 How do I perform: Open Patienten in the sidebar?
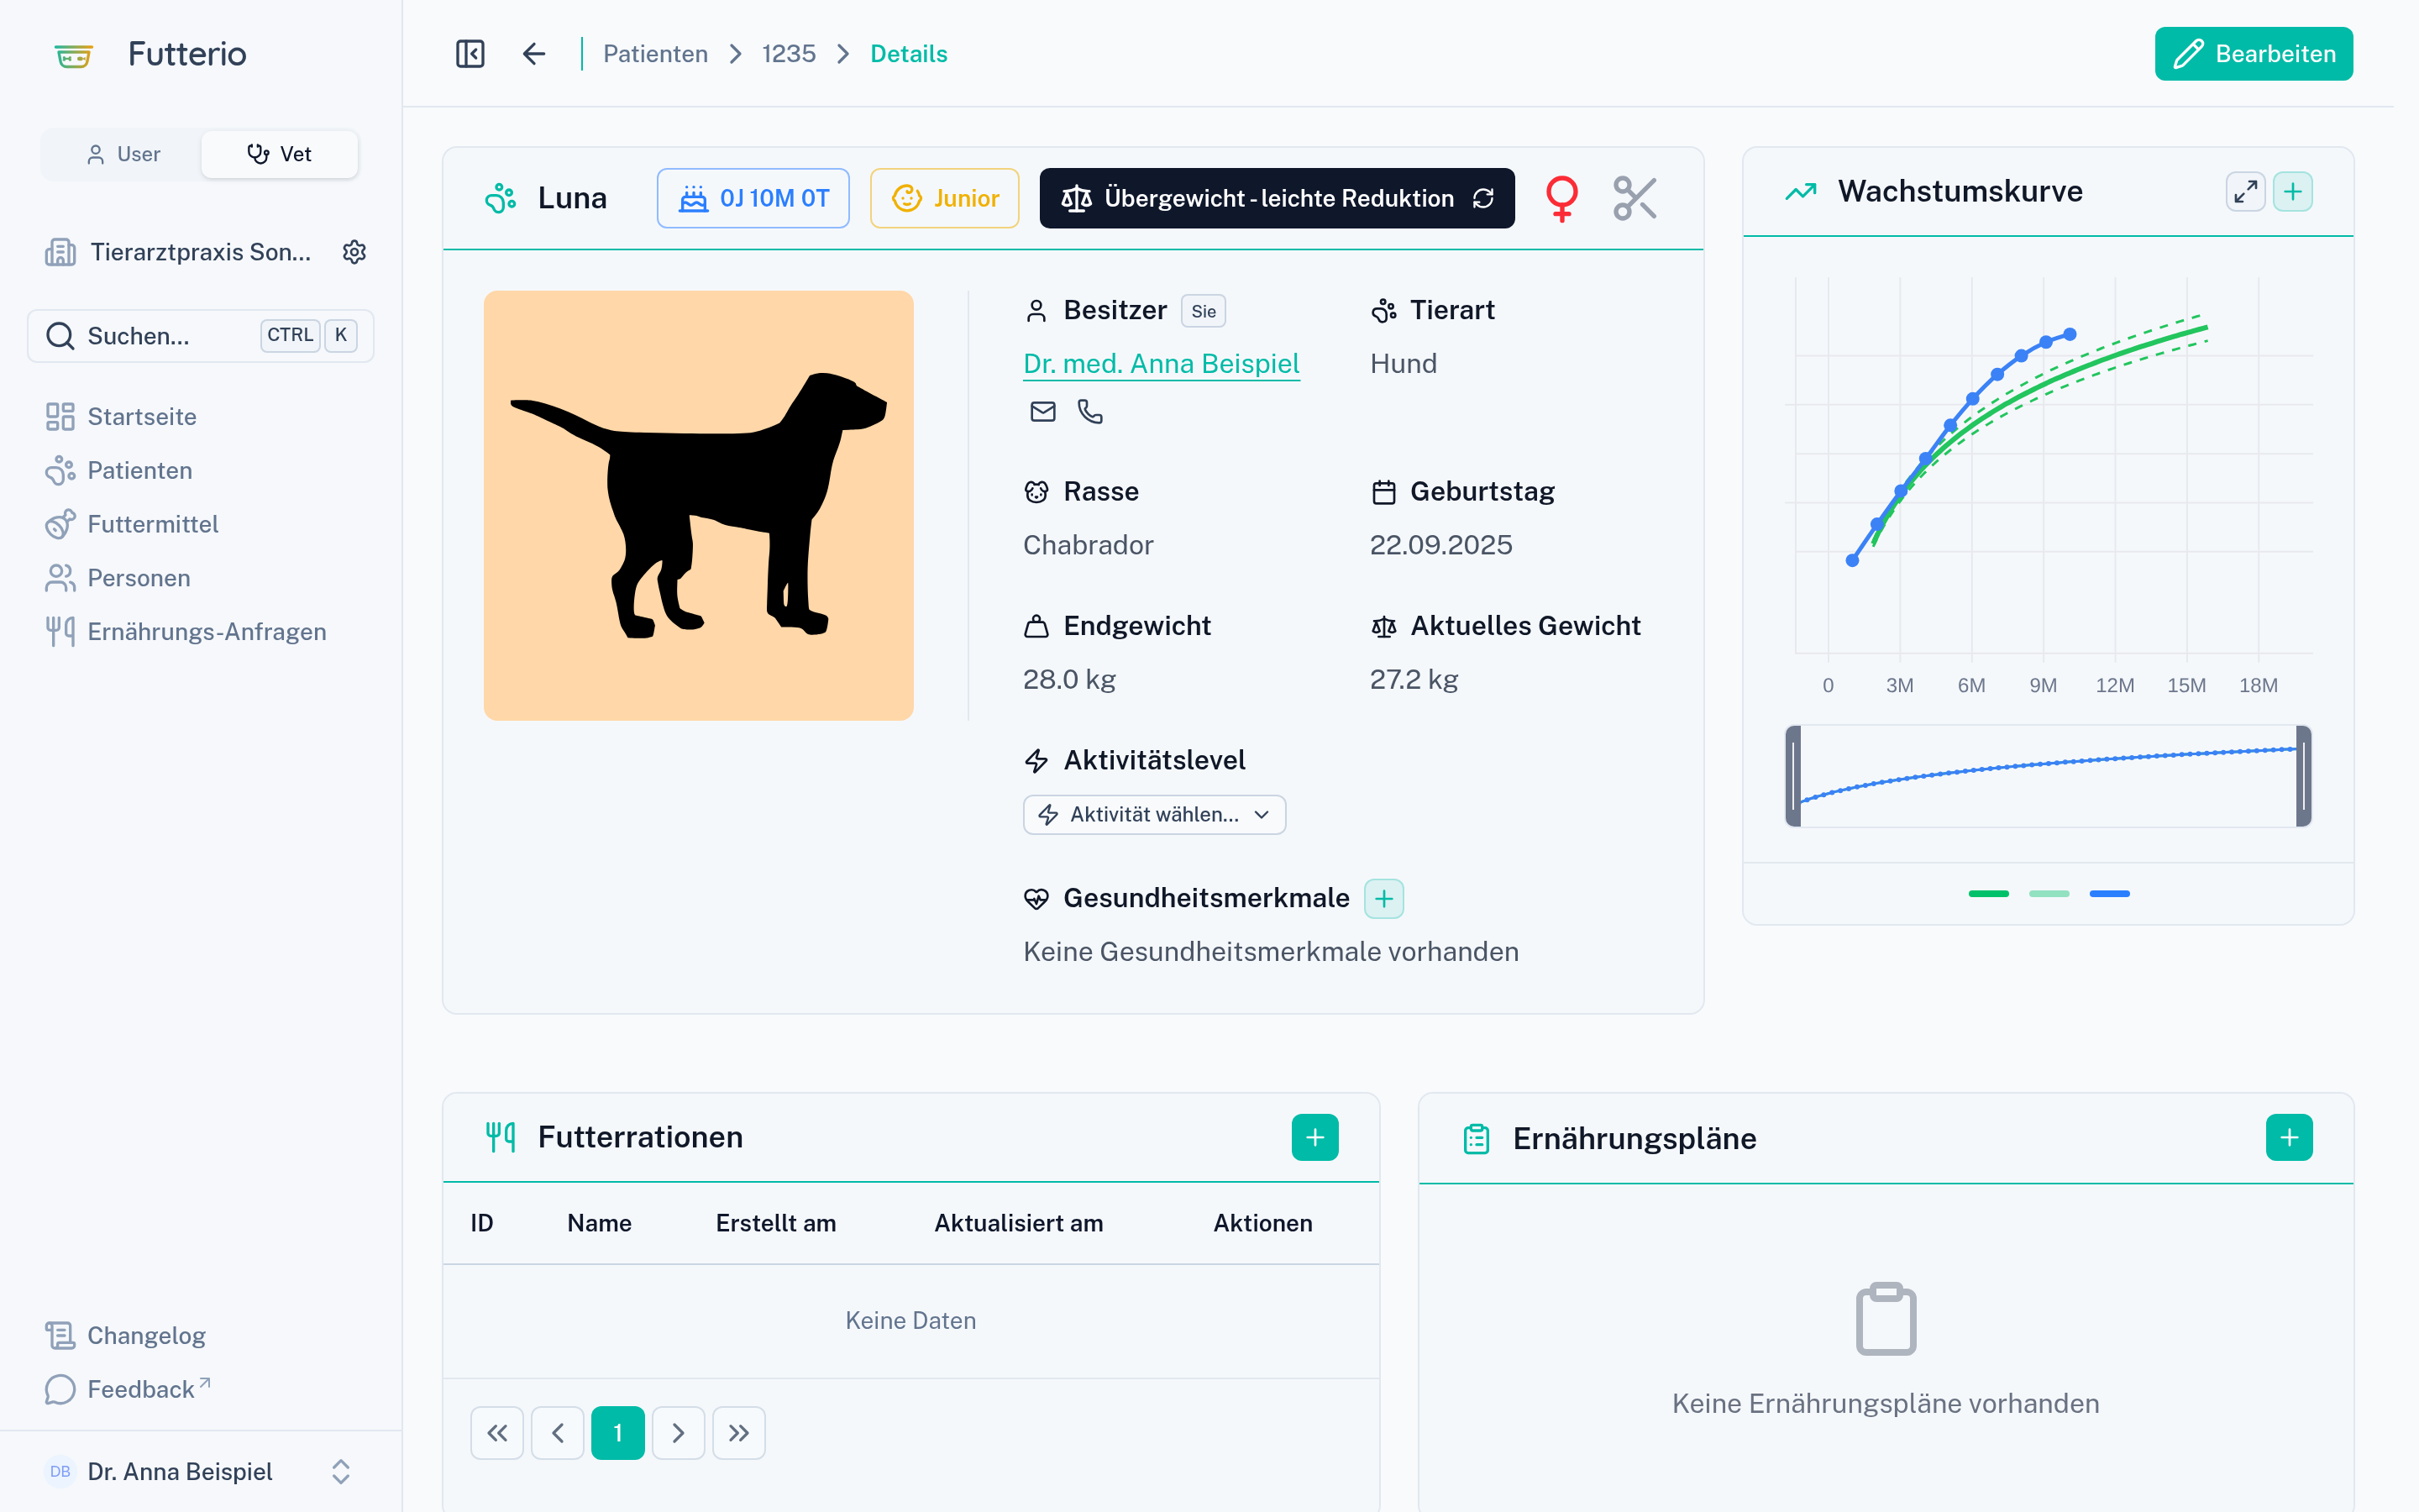pyautogui.click(x=140, y=470)
